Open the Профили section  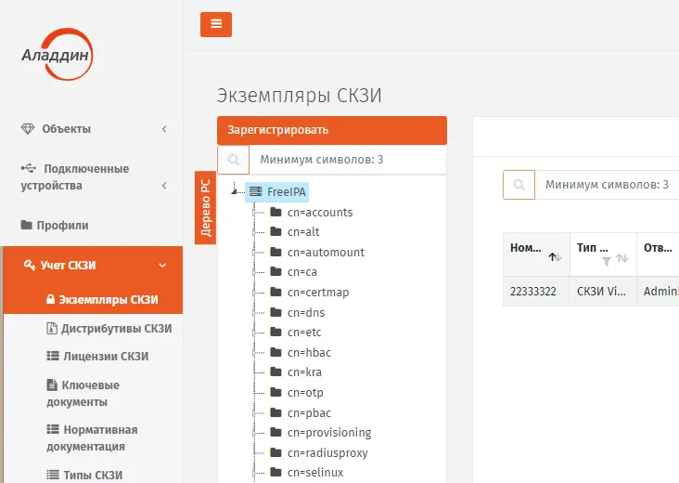[55, 225]
